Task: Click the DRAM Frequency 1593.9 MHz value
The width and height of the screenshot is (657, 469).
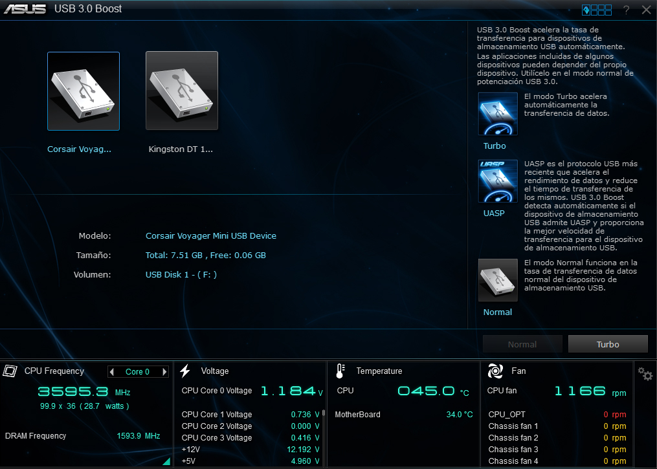Action: [x=139, y=436]
